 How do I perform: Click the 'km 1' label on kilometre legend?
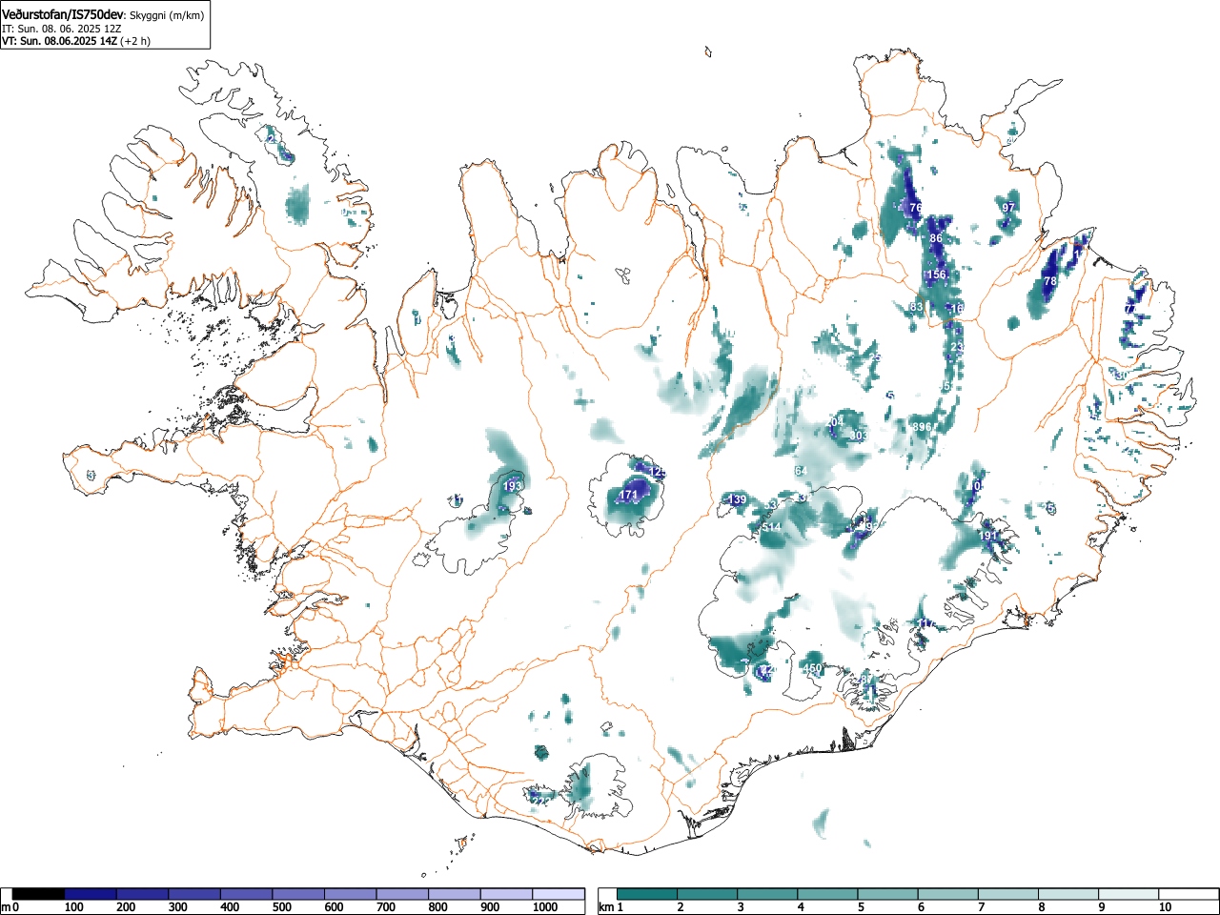pyautogui.click(x=611, y=907)
